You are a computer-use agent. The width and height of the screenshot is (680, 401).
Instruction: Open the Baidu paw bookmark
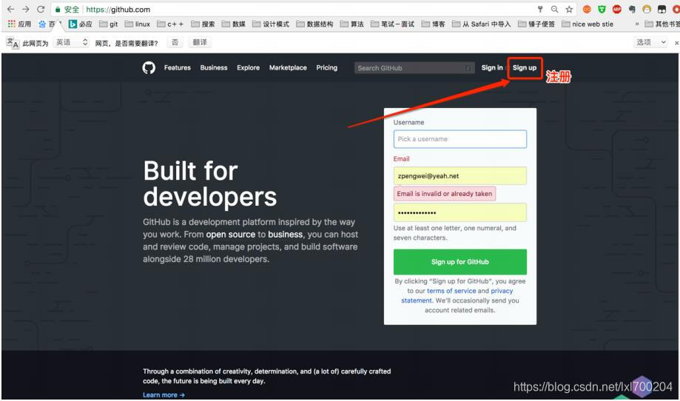pyautogui.click(x=47, y=24)
